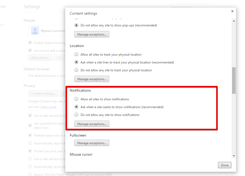Screen dimensions: 245x176
Task: Close the Content settings dialog with X
Action: pos(232,11)
